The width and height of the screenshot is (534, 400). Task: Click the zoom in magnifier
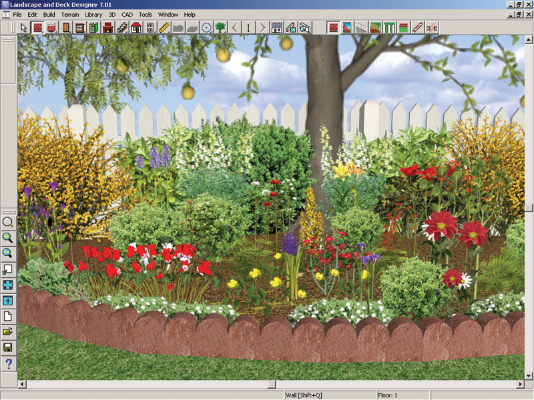[8, 237]
